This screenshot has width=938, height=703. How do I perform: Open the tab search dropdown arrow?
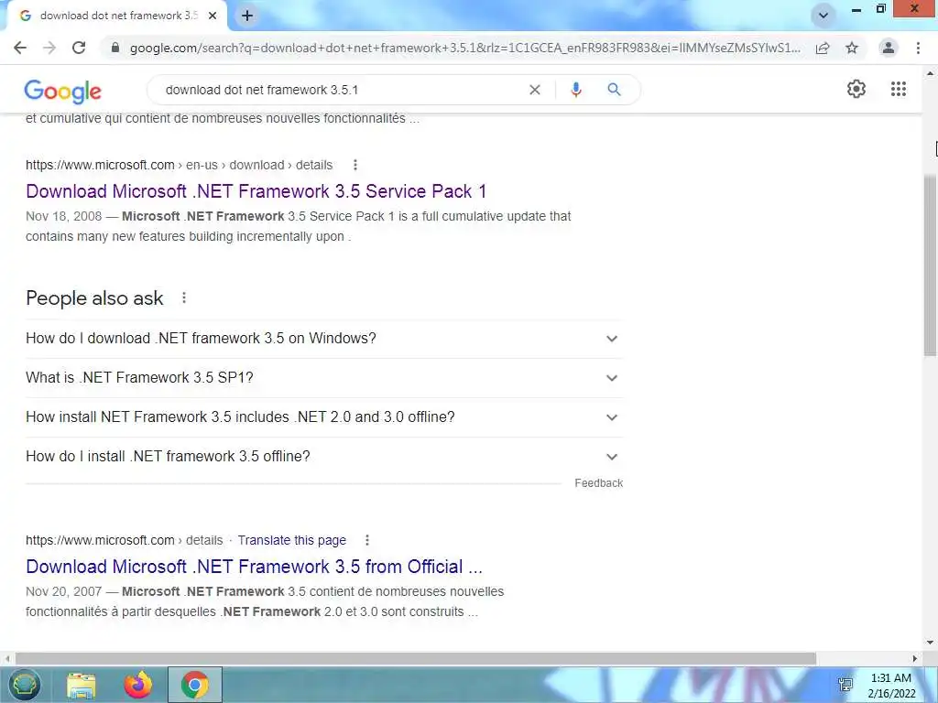coord(823,16)
